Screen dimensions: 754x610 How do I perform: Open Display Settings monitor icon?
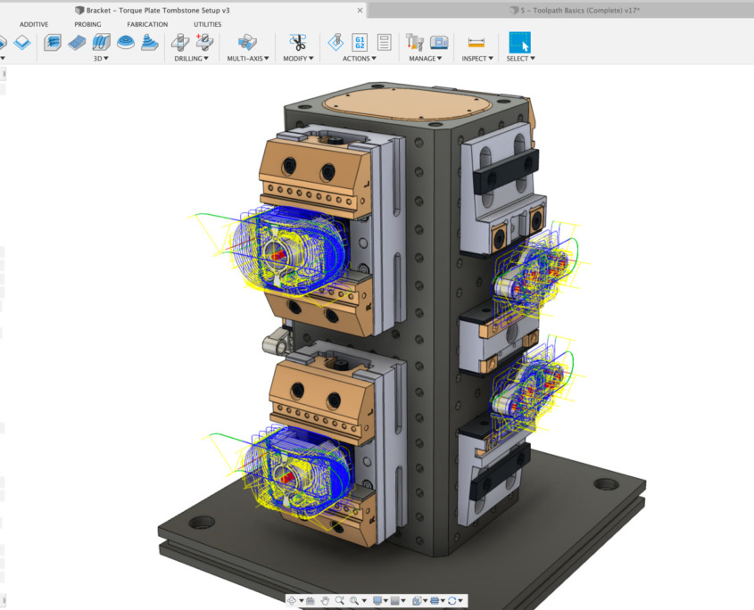[x=377, y=600]
